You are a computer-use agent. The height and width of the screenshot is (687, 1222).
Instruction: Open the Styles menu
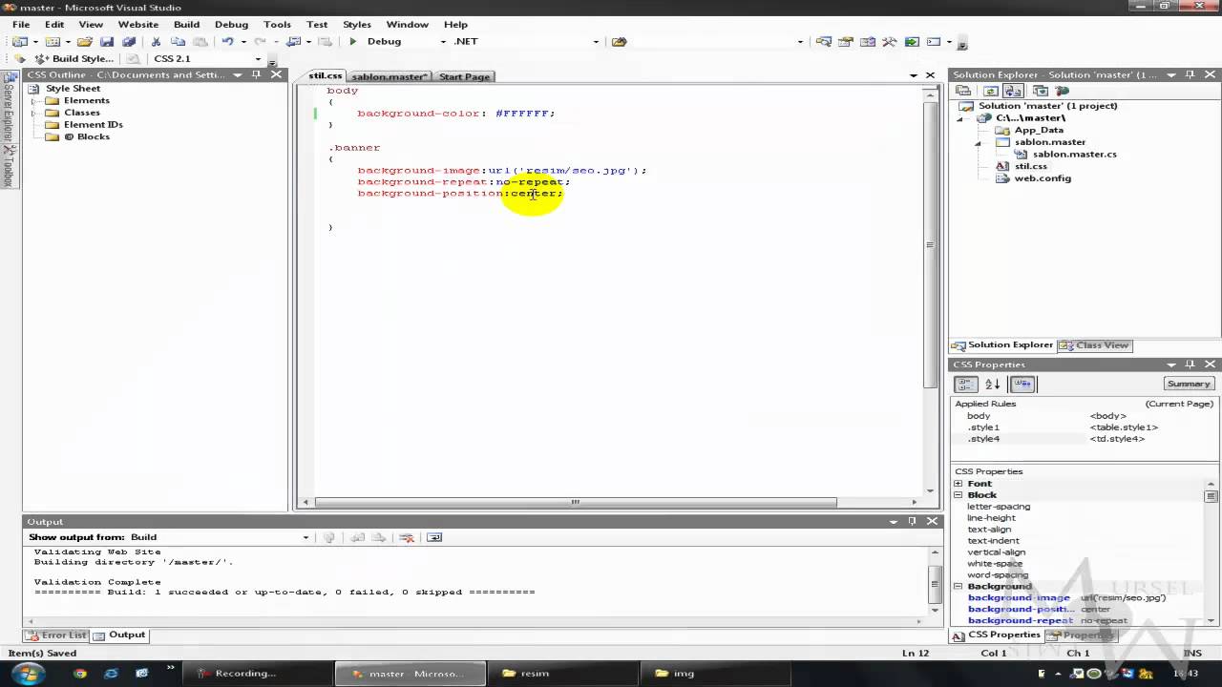pos(357,24)
